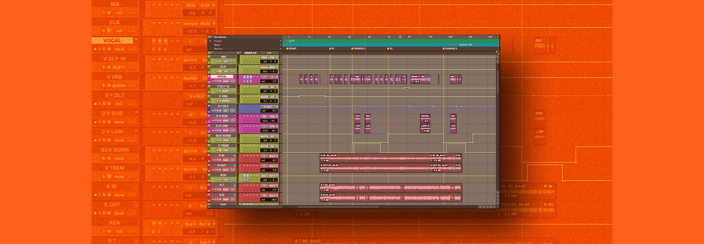Screen dimensions: 704x244
Task: Enable input monitoring on D V DUB
Action: [x=215, y=120]
